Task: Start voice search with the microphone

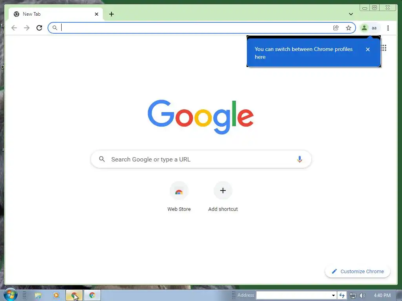Action: [x=300, y=159]
